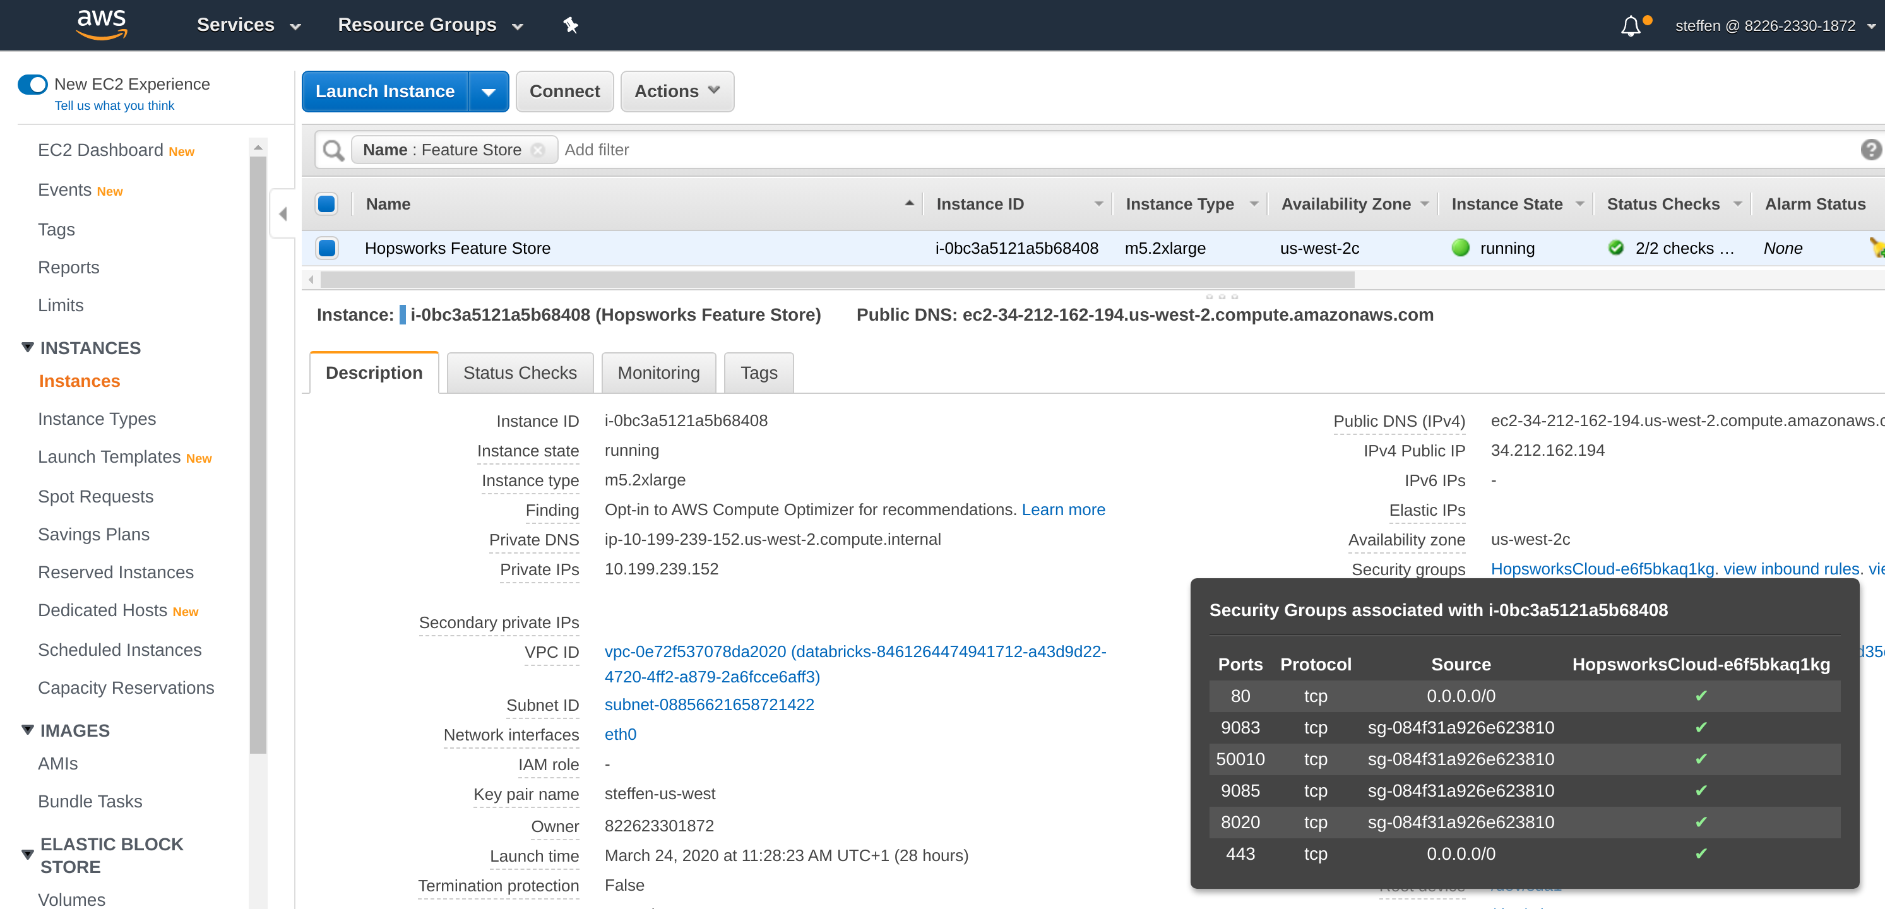
Task: Click the running instance state indicator
Action: click(1460, 247)
